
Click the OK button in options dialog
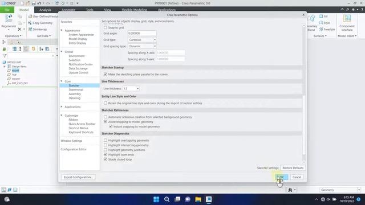(x=281, y=177)
